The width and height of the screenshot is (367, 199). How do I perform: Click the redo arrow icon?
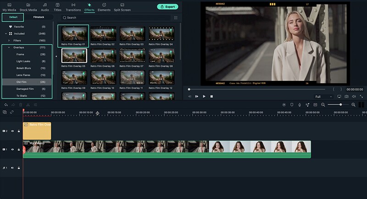[x=13, y=105]
